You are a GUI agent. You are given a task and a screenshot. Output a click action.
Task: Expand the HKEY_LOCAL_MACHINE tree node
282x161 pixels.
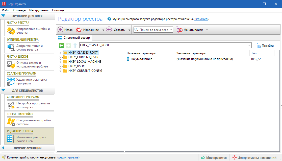[60, 62]
